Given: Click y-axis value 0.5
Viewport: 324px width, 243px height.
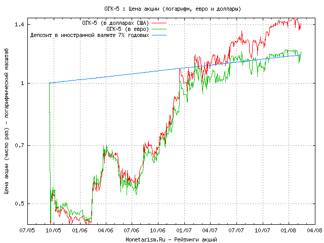Looking at the screenshot, I should point(19,204).
